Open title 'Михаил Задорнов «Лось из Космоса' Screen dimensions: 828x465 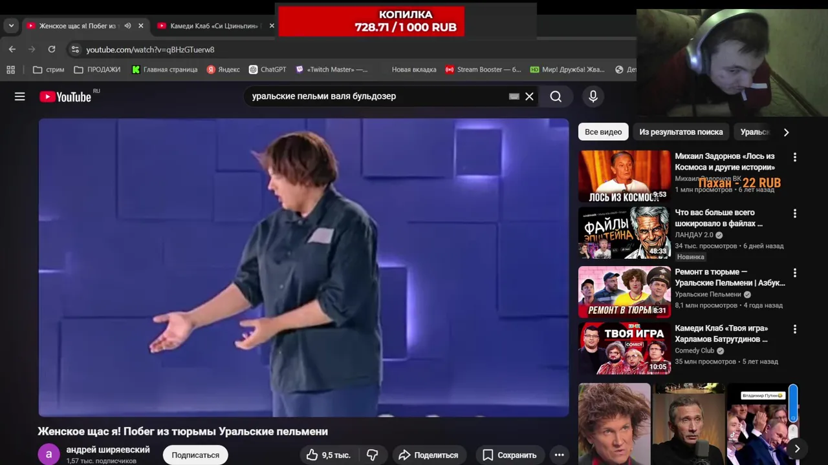pyautogui.click(x=725, y=161)
